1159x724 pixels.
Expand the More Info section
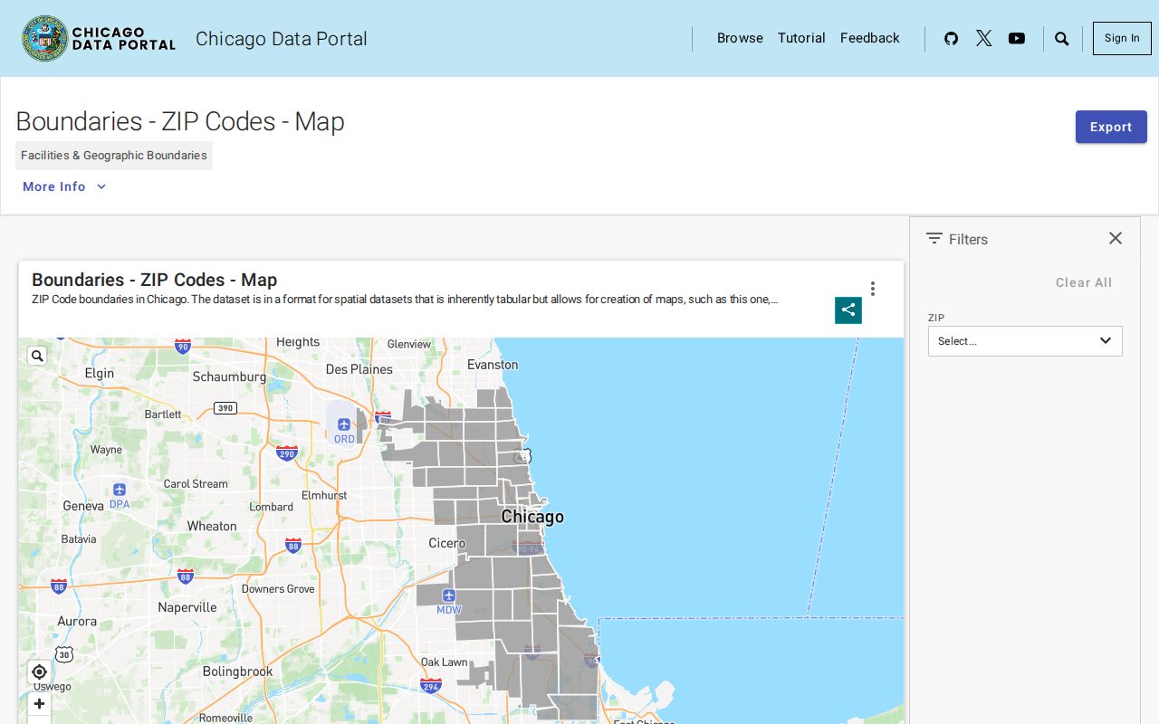(64, 186)
